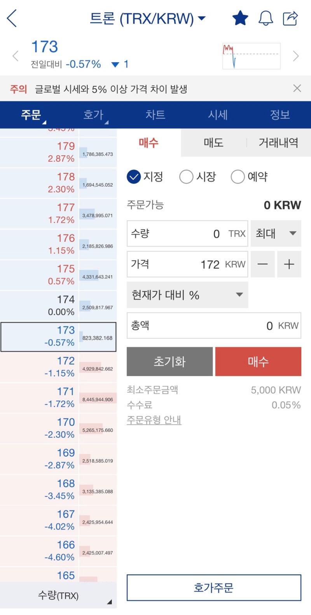Toggle the favorite star icon
Screen dimensions: 311x615
tap(240, 18)
